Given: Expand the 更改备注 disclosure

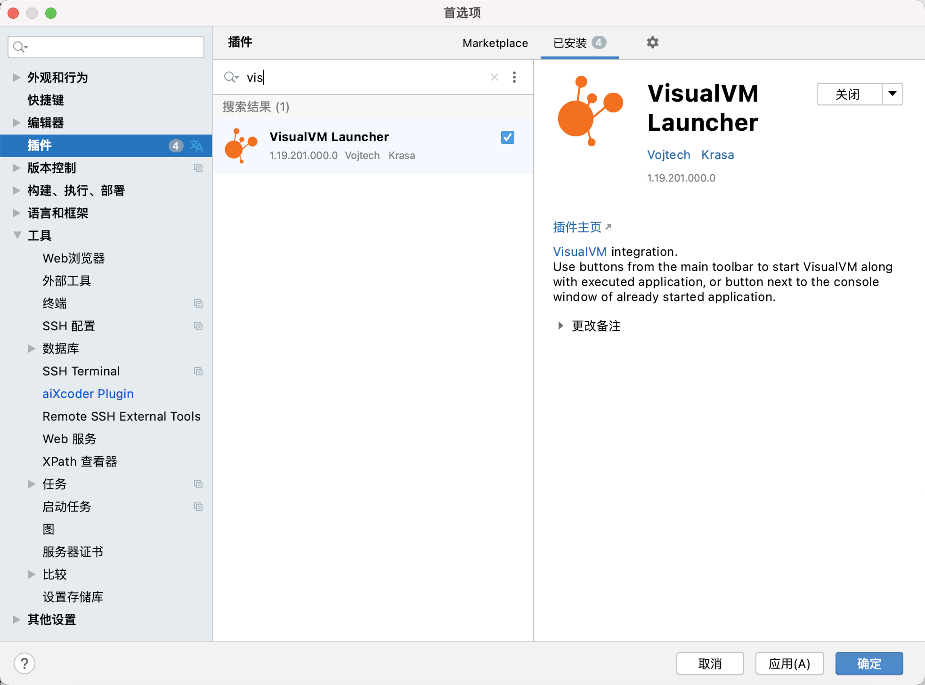Looking at the screenshot, I should coord(560,326).
